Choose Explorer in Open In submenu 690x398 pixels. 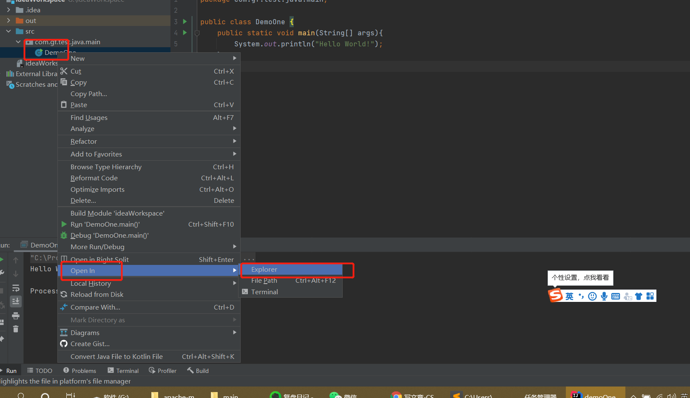click(x=291, y=269)
